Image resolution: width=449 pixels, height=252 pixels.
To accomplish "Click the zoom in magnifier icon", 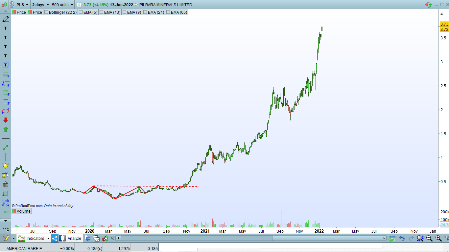I will (x=438, y=239).
